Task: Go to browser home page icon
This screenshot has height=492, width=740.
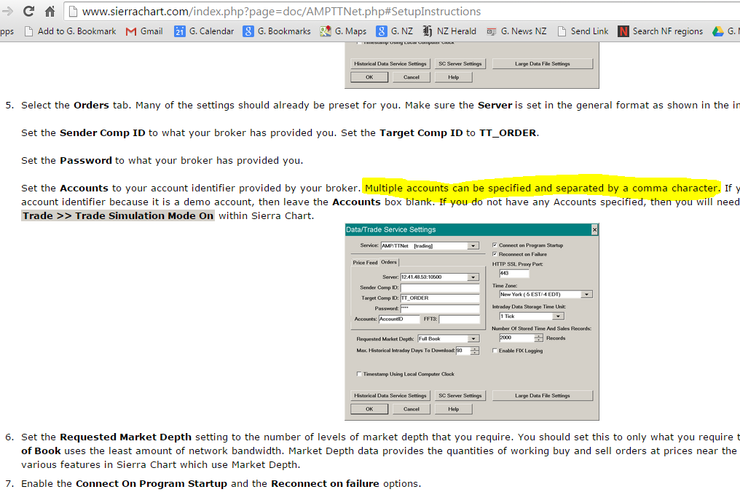Action: [x=50, y=11]
